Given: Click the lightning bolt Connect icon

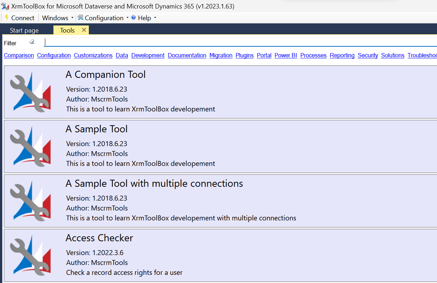Looking at the screenshot, I should tap(6, 18).
